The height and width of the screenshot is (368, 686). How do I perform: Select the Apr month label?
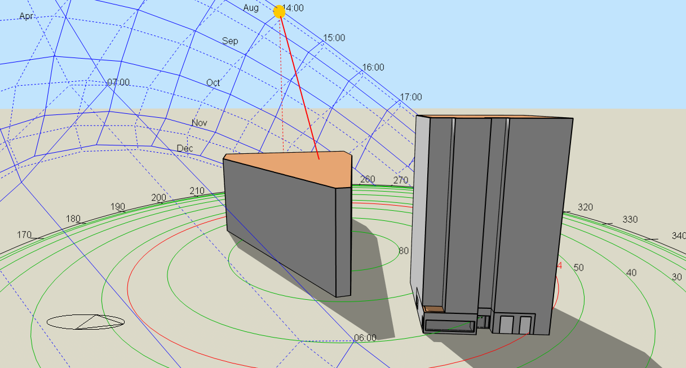(26, 16)
